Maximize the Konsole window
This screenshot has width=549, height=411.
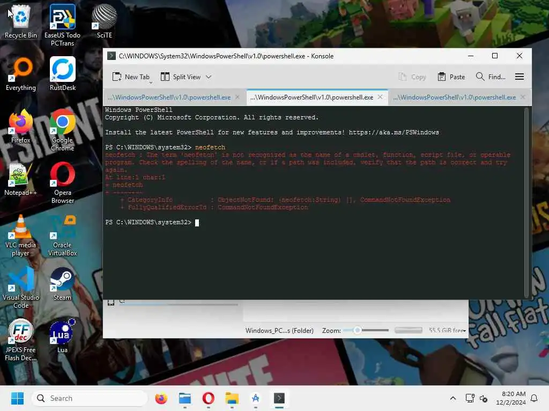pos(495,56)
